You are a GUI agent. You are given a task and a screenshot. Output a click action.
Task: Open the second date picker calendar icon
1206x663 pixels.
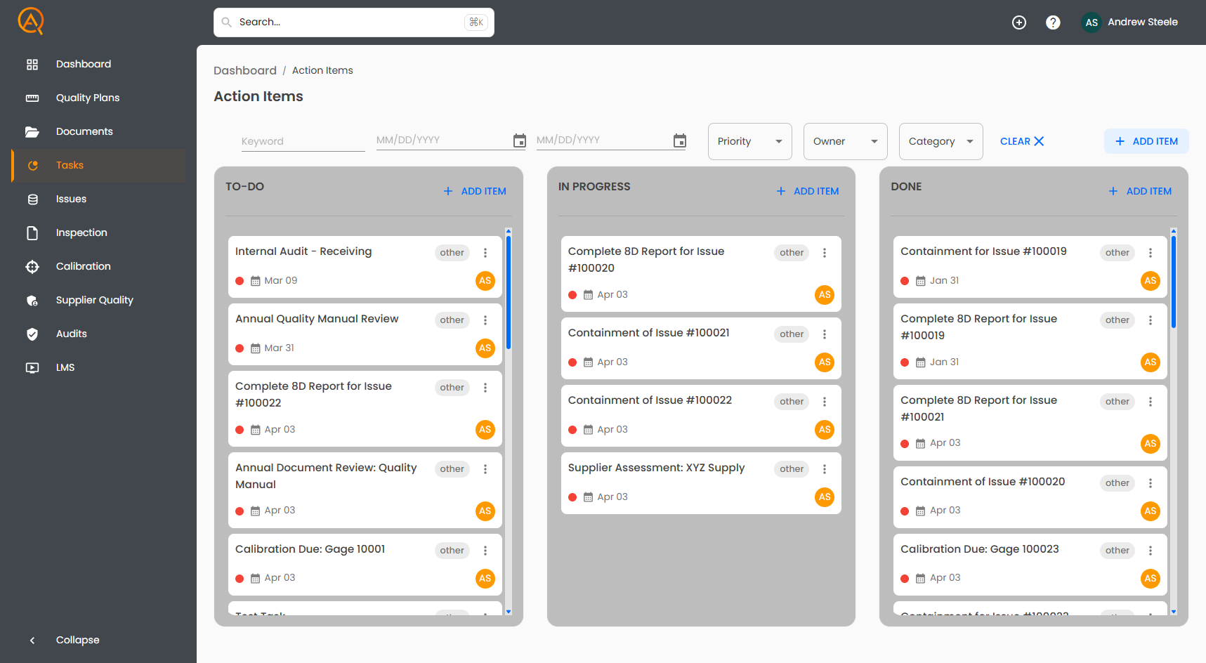coord(680,140)
